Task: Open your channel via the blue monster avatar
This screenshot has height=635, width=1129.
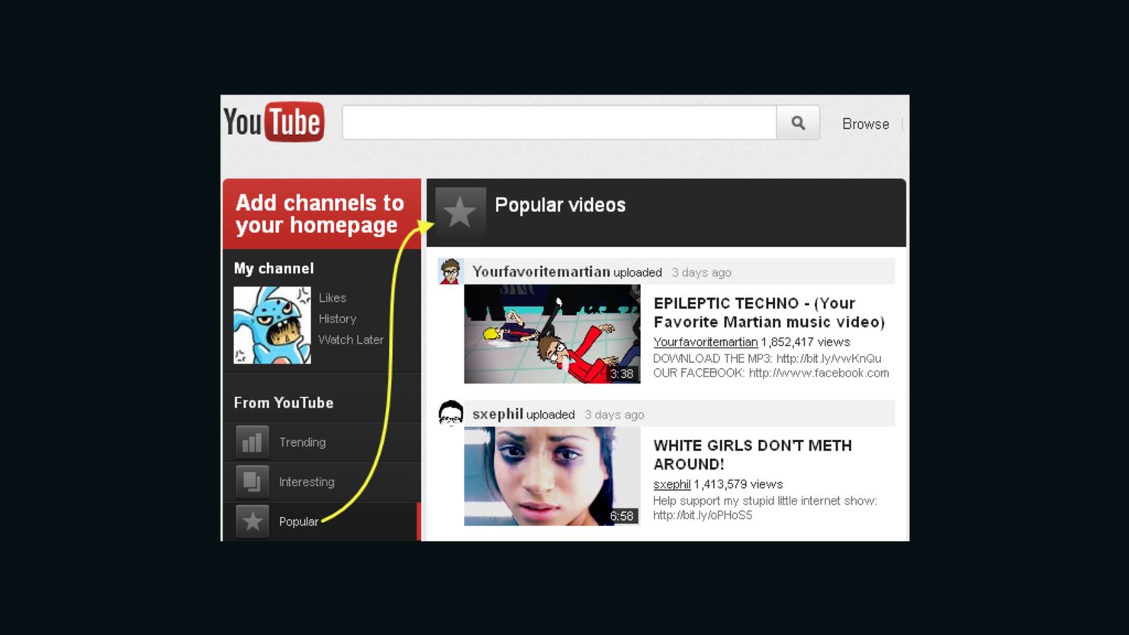Action: click(x=272, y=324)
